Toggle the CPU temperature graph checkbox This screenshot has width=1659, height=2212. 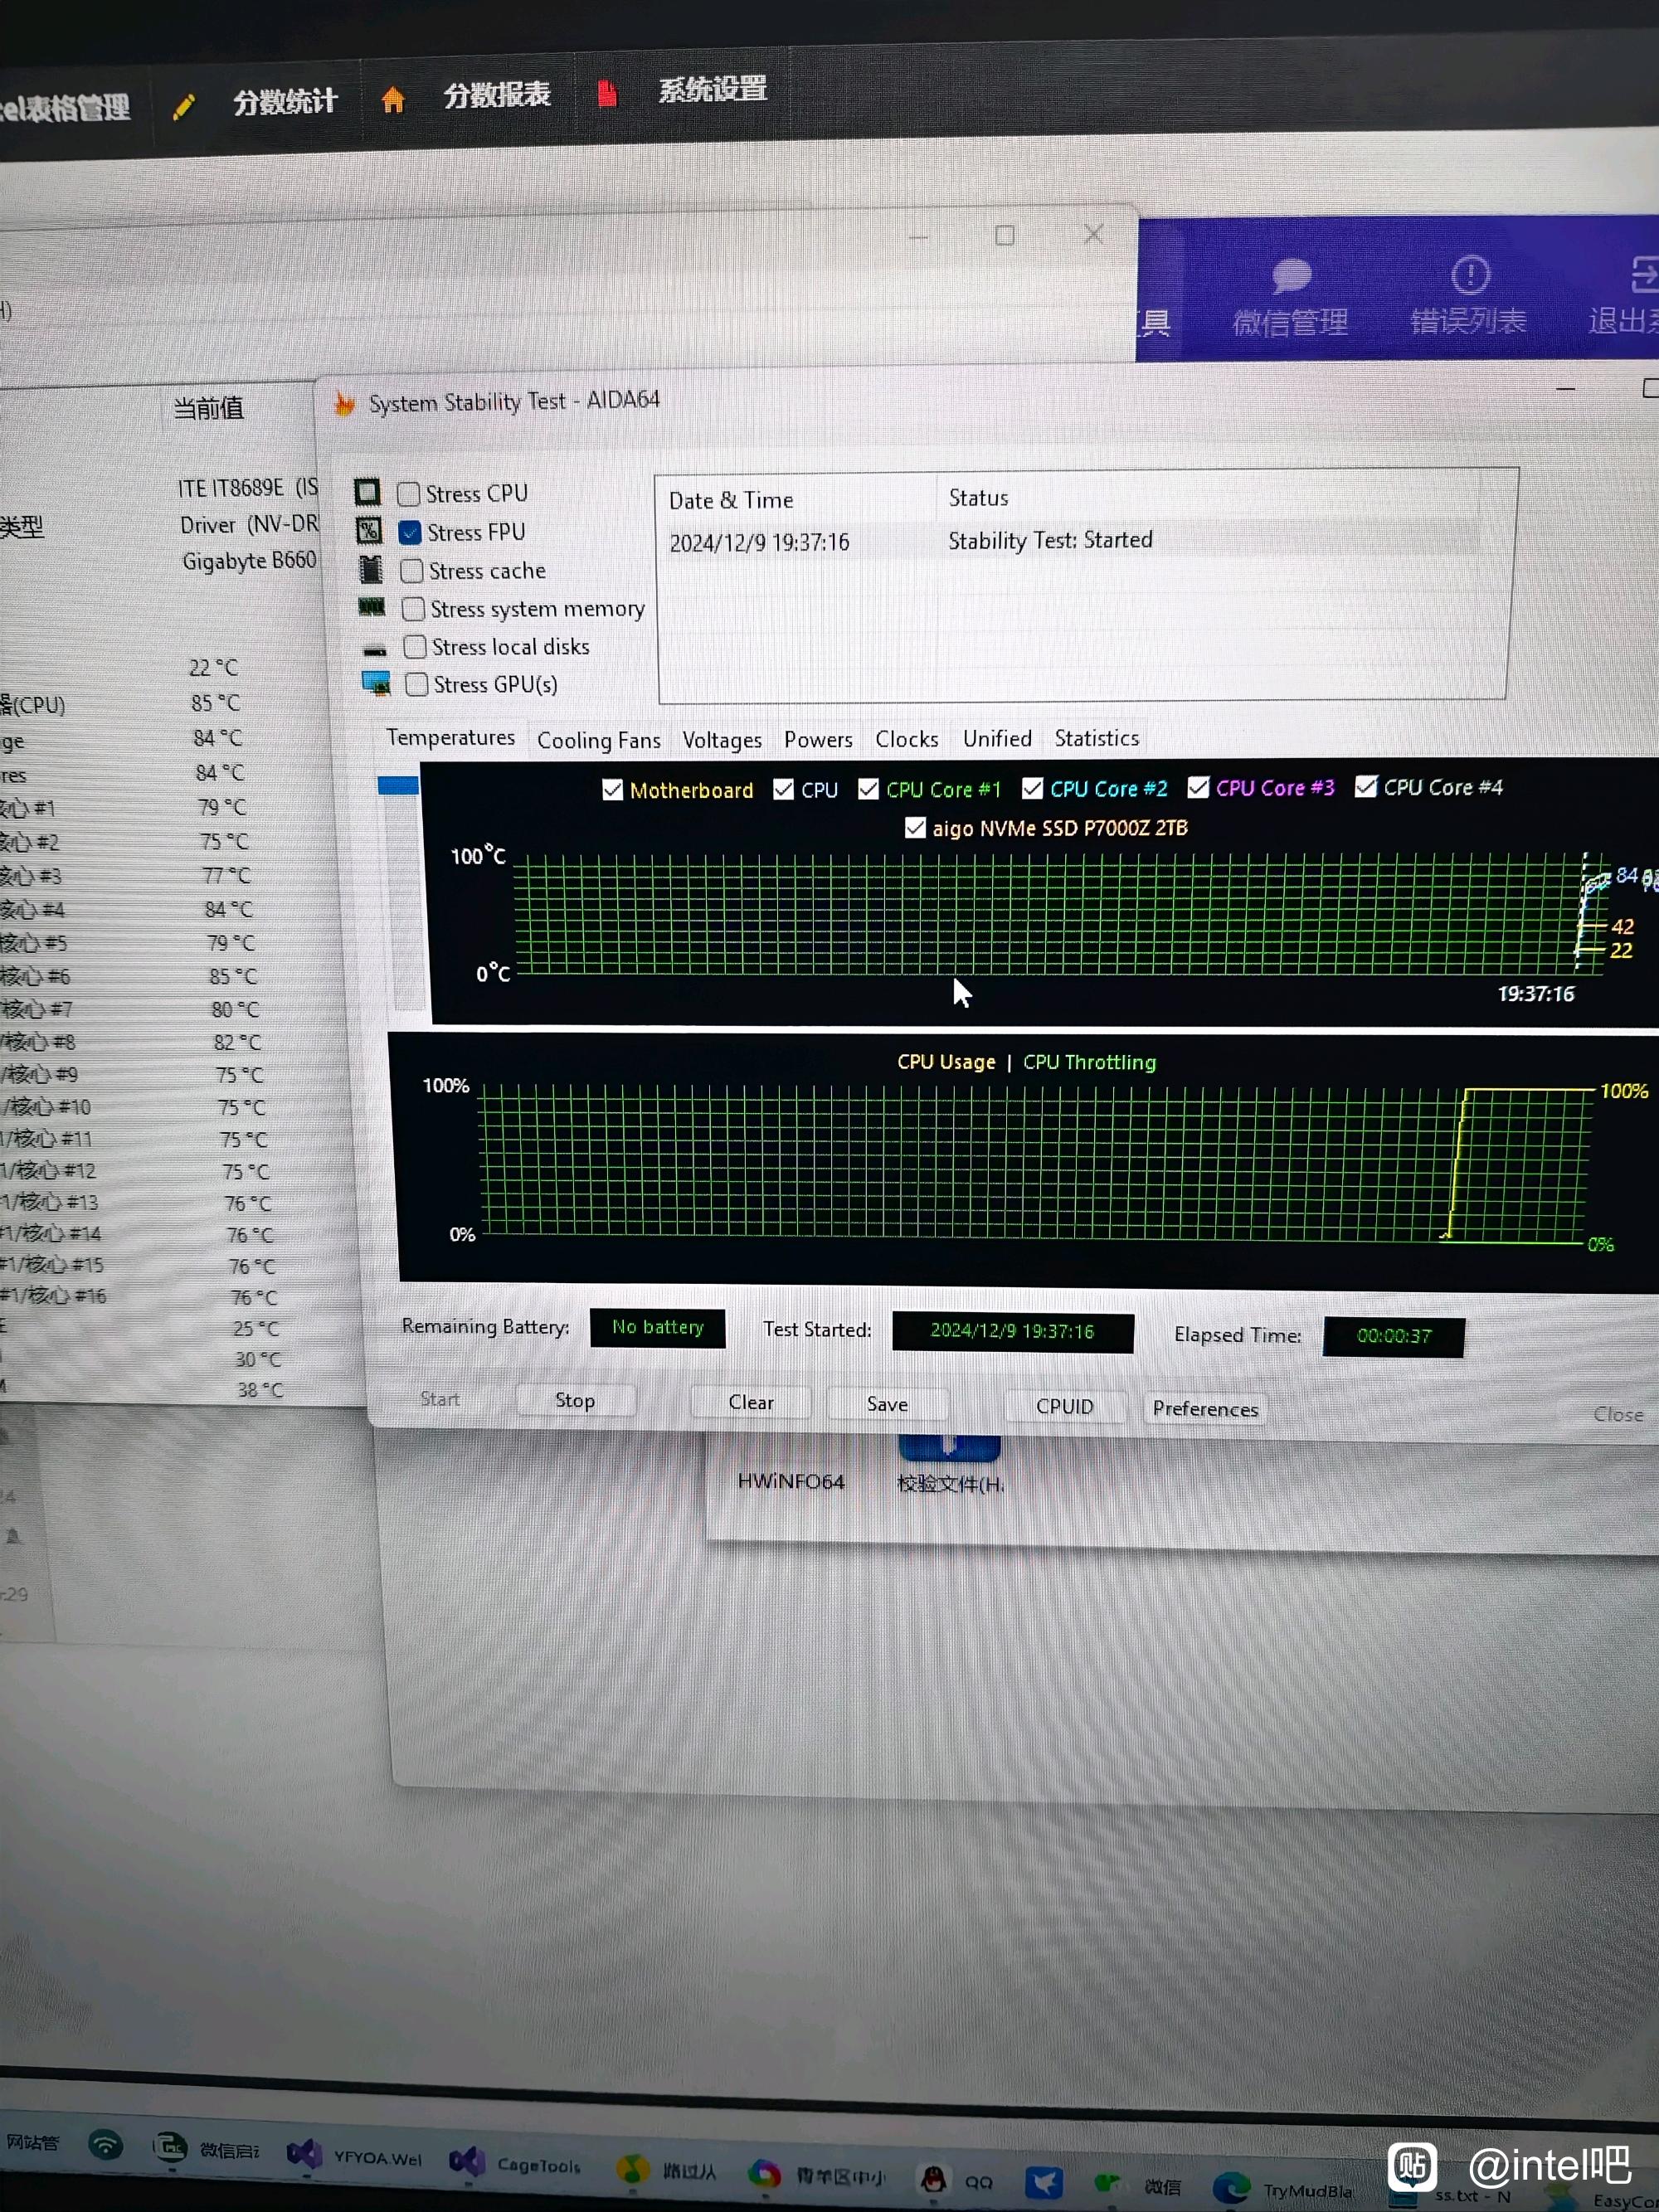click(783, 790)
